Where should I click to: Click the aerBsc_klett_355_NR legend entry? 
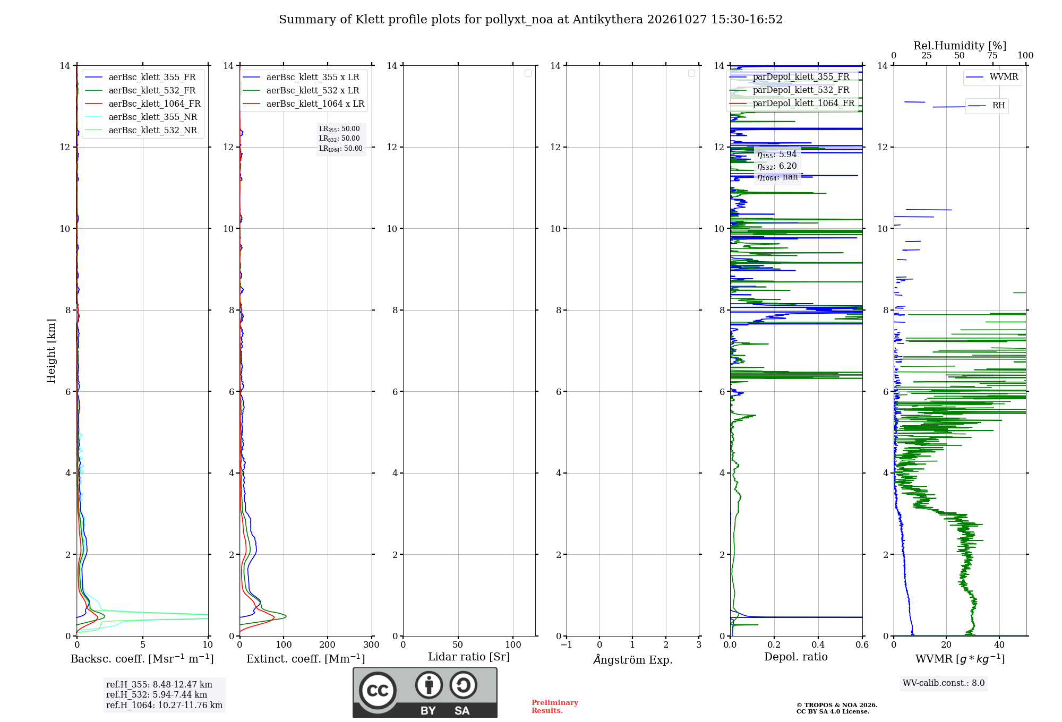[141, 117]
